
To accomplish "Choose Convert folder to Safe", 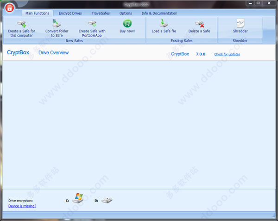I will point(57,29).
